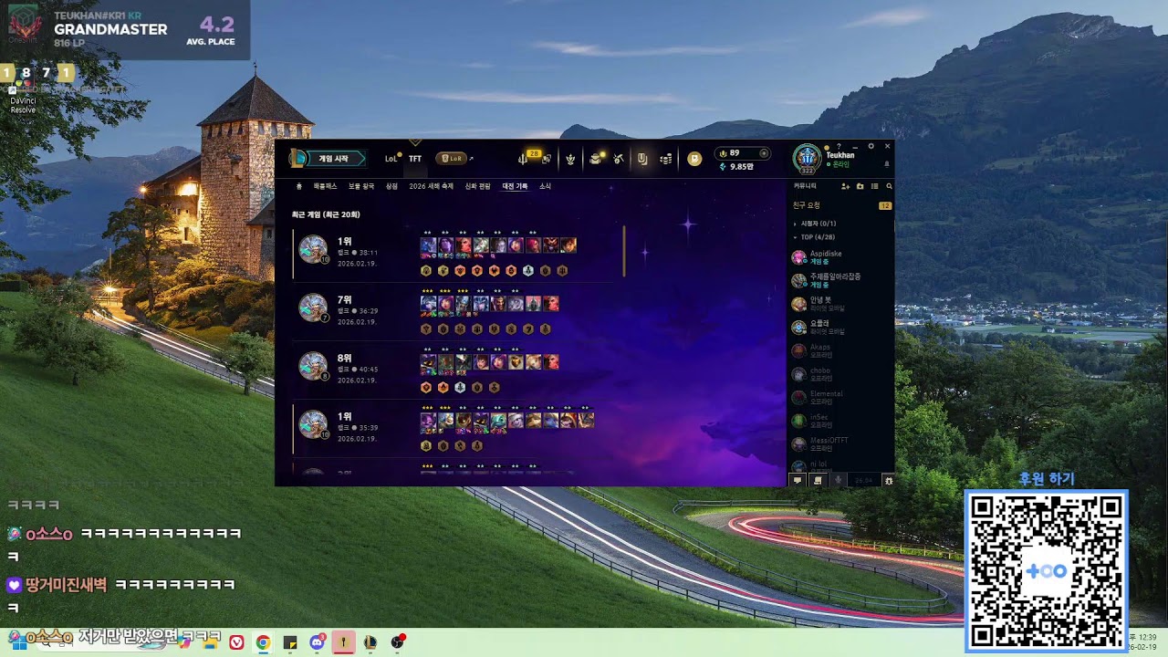Screen dimensions: 1168x657
Task: Open the store coins icon
Action: coord(666,159)
